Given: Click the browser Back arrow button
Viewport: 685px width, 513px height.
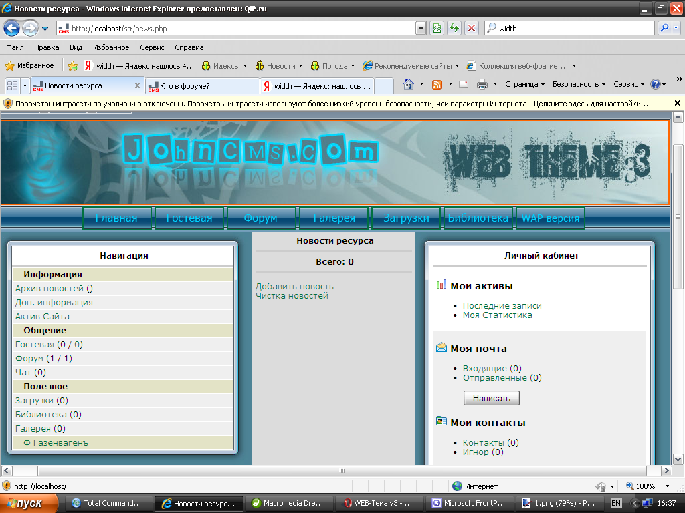Looking at the screenshot, I should coord(11,29).
